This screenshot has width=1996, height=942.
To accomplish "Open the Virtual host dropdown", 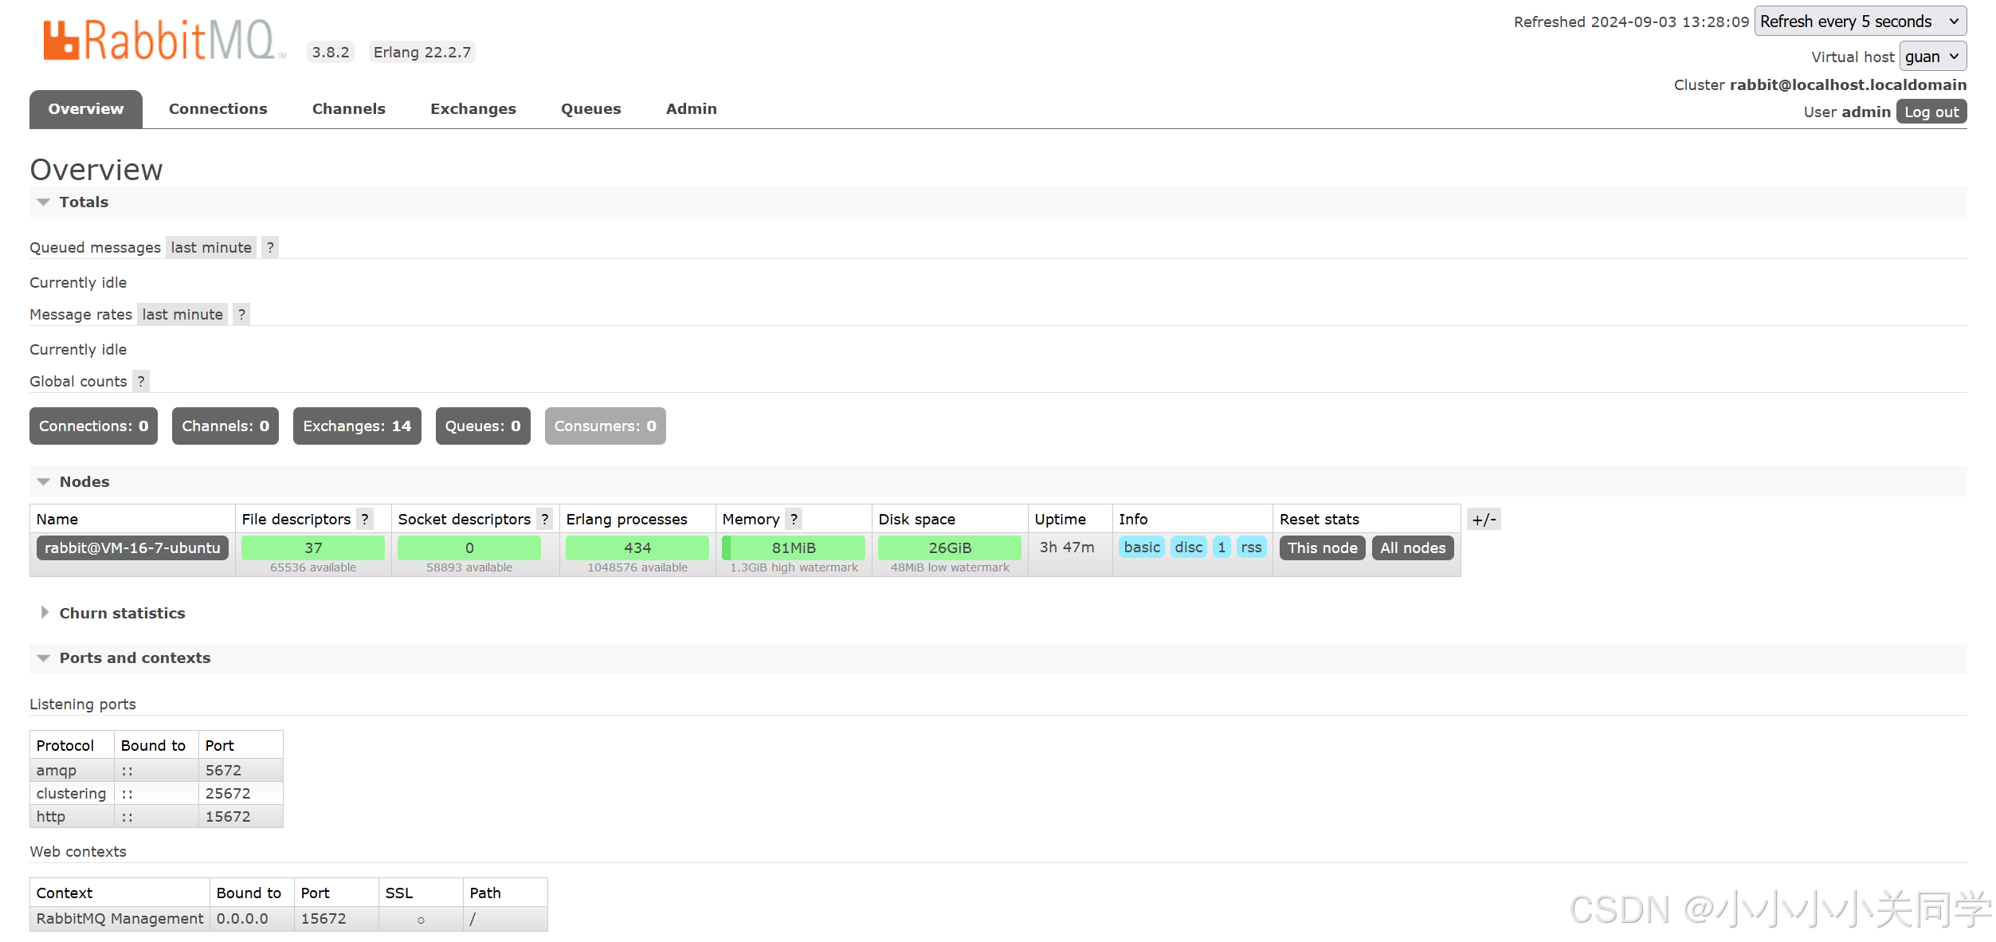I will coord(1933,57).
